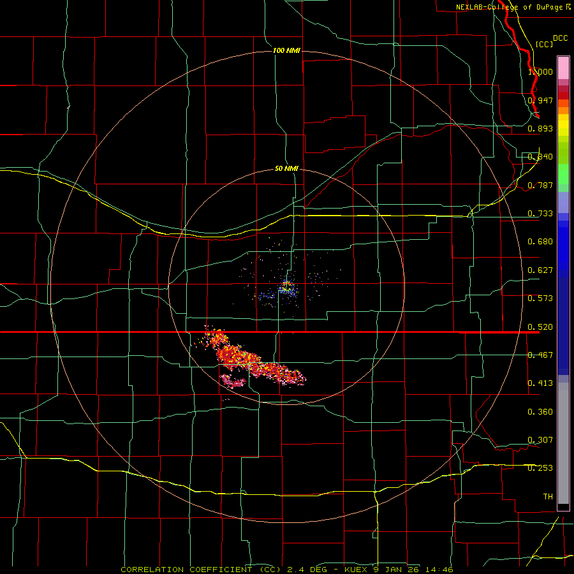Click the 0.947 scale value

click(540, 100)
